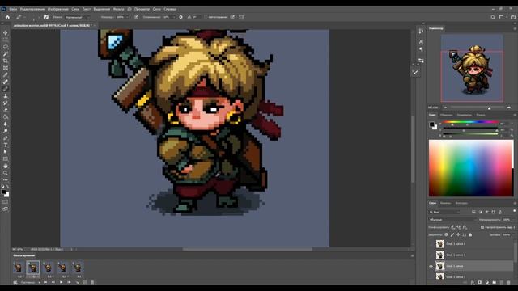Add layer mask icon in Layers panel

point(480,283)
